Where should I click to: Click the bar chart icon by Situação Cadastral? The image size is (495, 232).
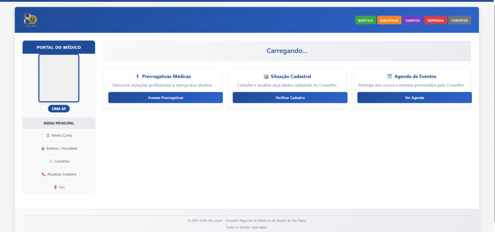point(266,77)
